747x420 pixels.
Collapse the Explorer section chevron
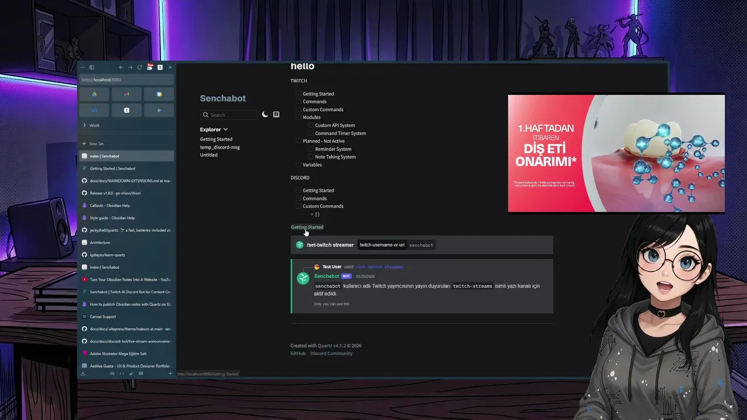[x=225, y=129]
